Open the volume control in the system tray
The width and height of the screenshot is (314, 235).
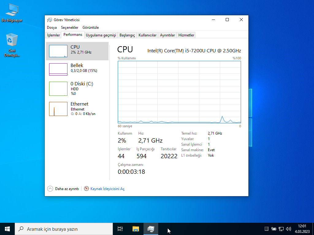pyautogui.click(x=289, y=229)
